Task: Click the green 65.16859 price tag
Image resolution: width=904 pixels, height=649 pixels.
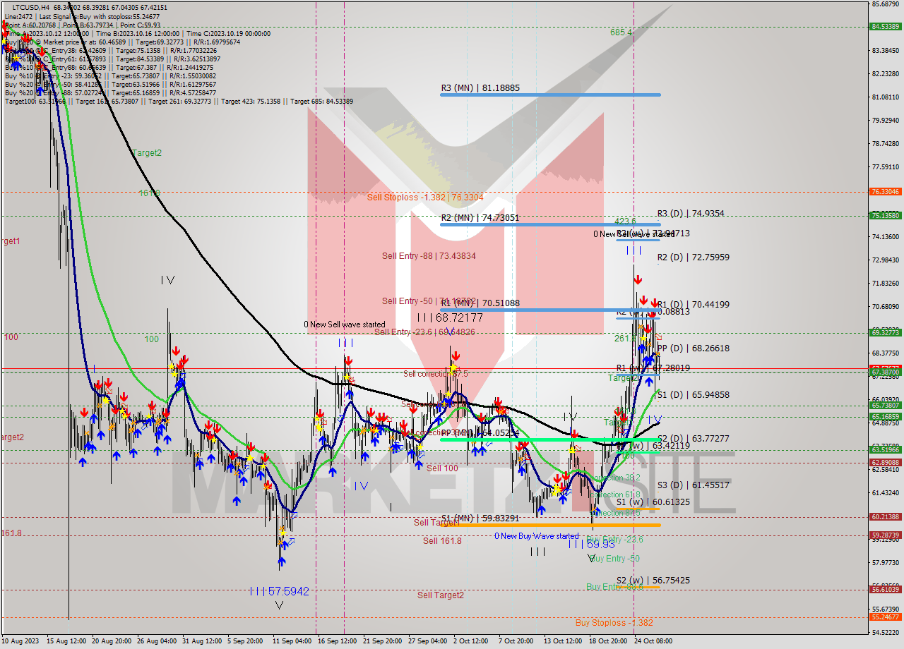Action: 885,417
